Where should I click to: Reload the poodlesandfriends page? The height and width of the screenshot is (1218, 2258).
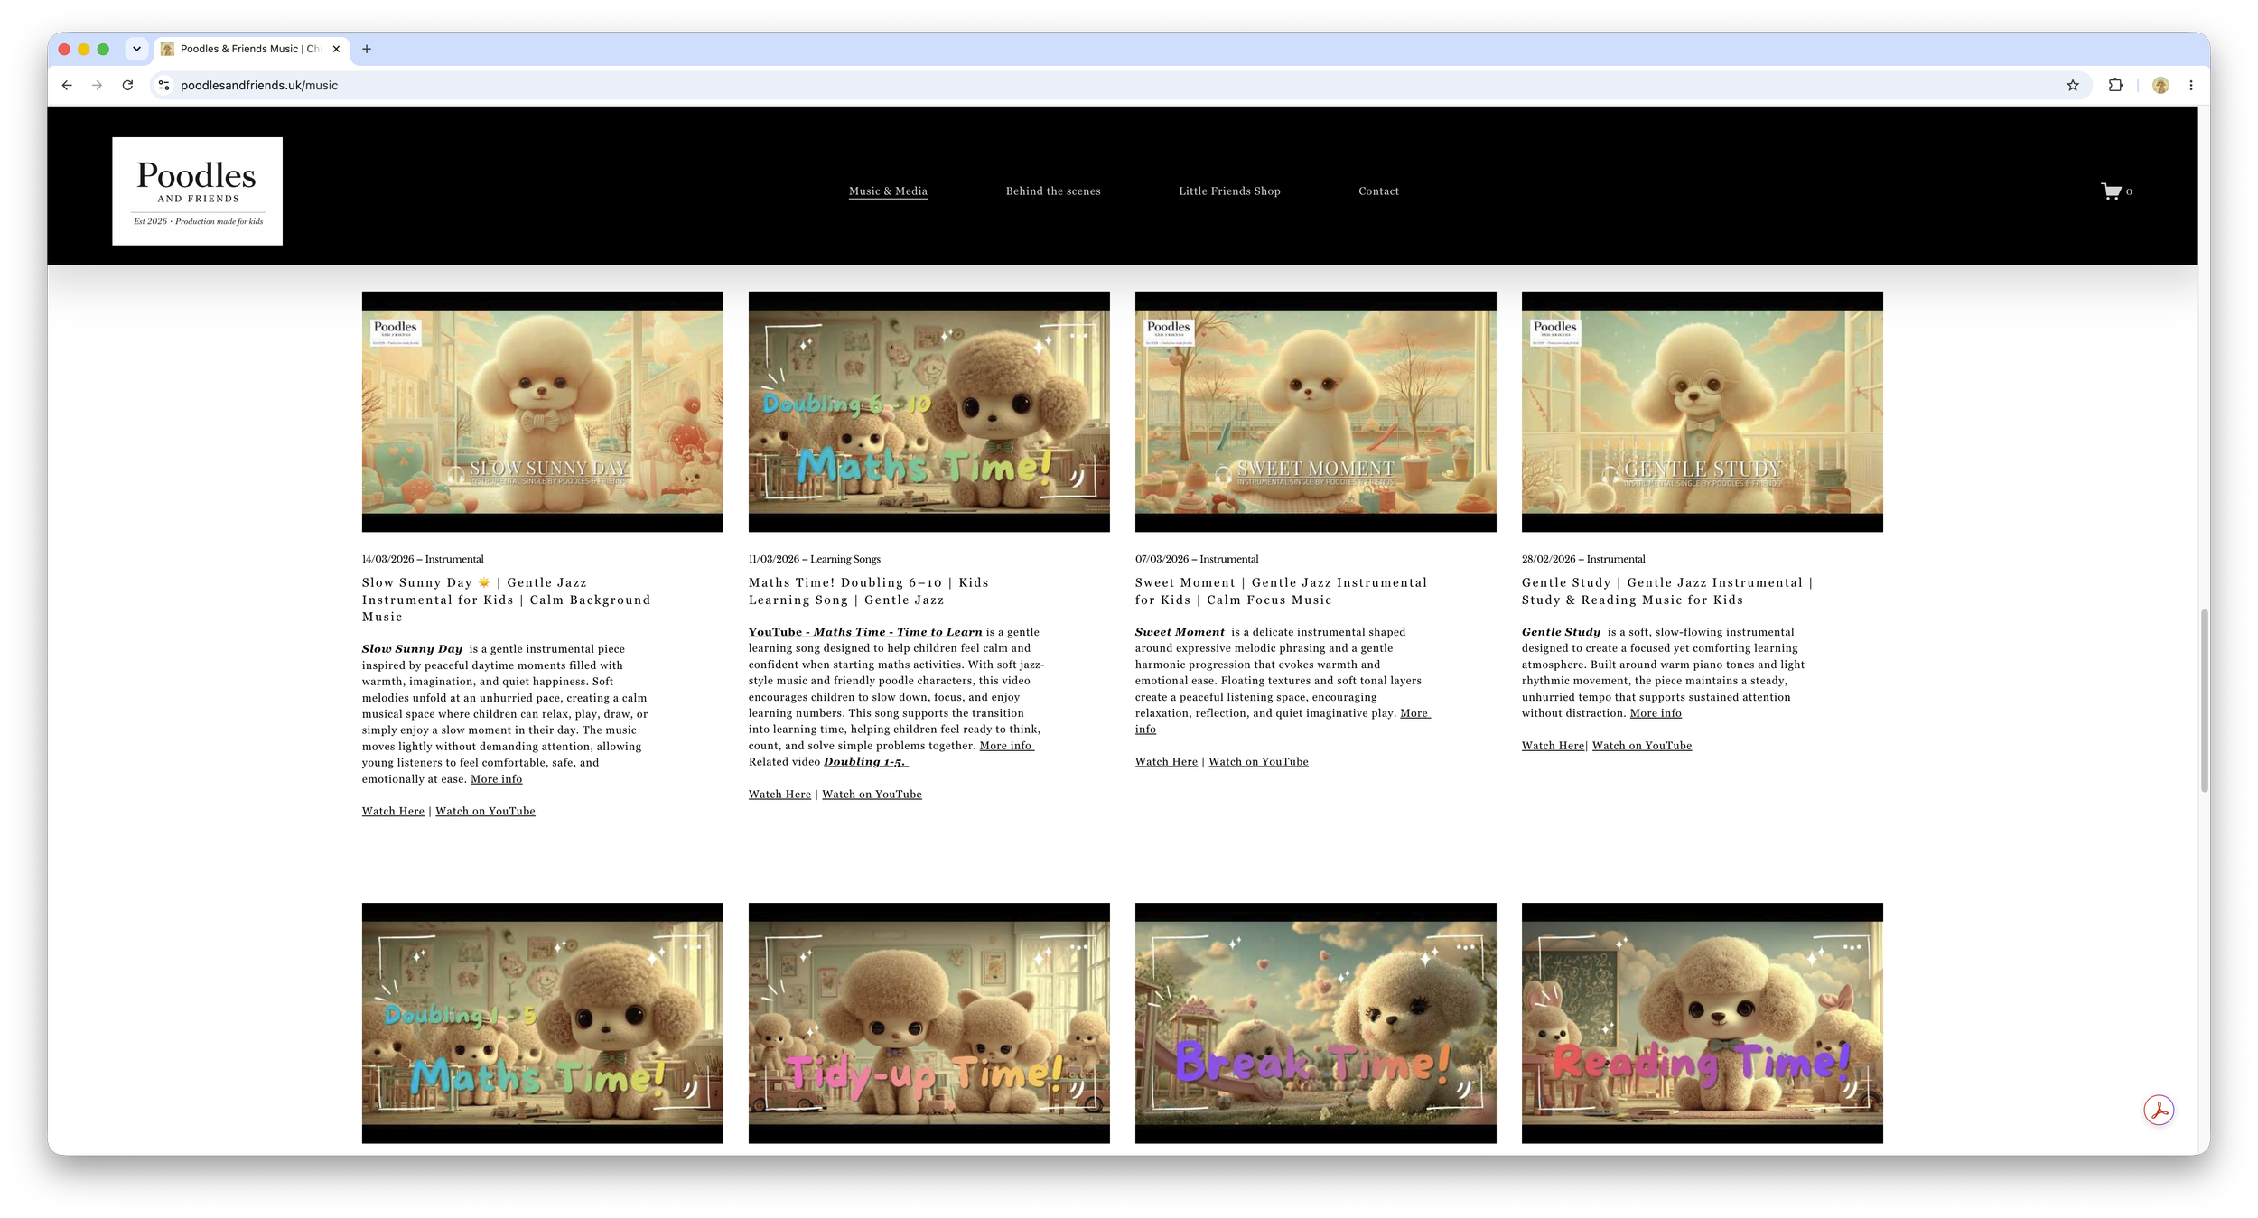point(128,85)
